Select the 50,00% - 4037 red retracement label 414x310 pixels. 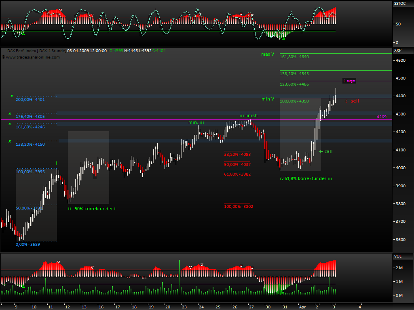coord(237,164)
